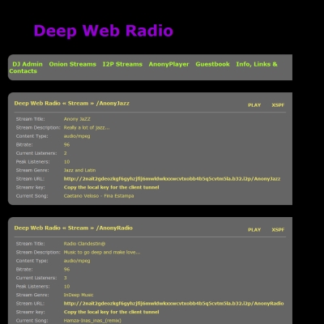Open the AnonyRadio stream URL
This screenshot has height=324, width=324.
click(173, 304)
